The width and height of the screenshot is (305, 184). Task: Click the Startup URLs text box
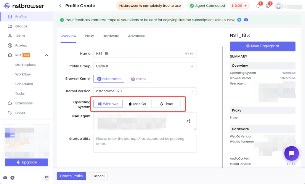(x=145, y=144)
